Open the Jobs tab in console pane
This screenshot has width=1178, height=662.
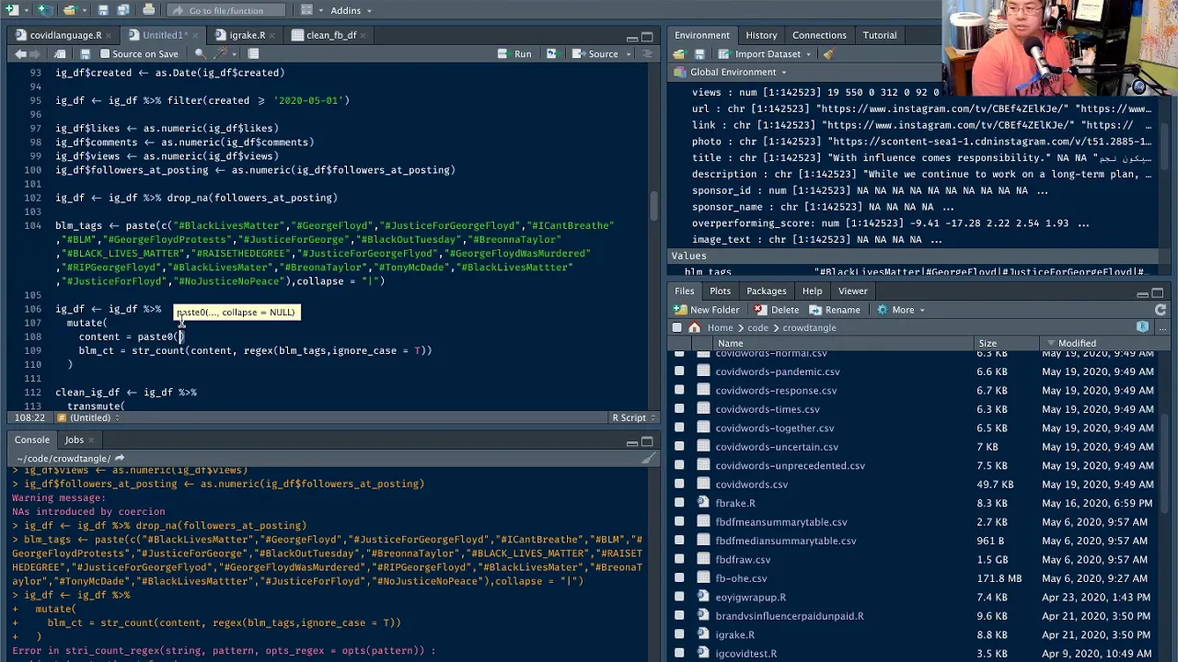[74, 439]
